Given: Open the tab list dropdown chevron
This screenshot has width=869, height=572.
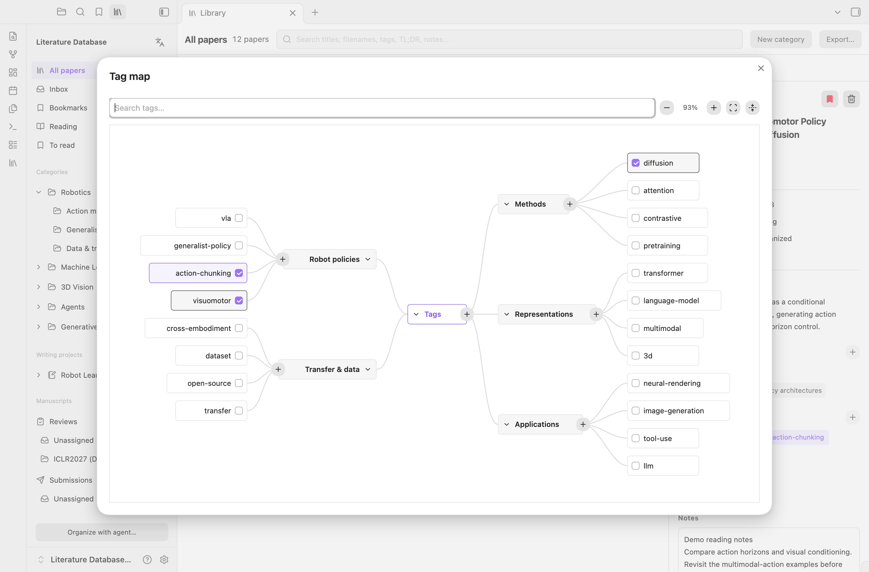Looking at the screenshot, I should (x=837, y=12).
